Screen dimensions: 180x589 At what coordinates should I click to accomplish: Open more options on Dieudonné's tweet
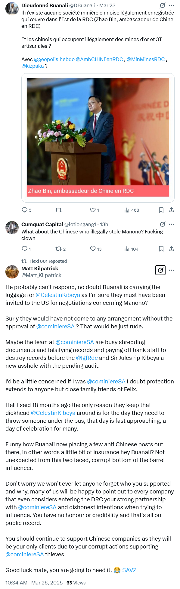click(172, 5)
